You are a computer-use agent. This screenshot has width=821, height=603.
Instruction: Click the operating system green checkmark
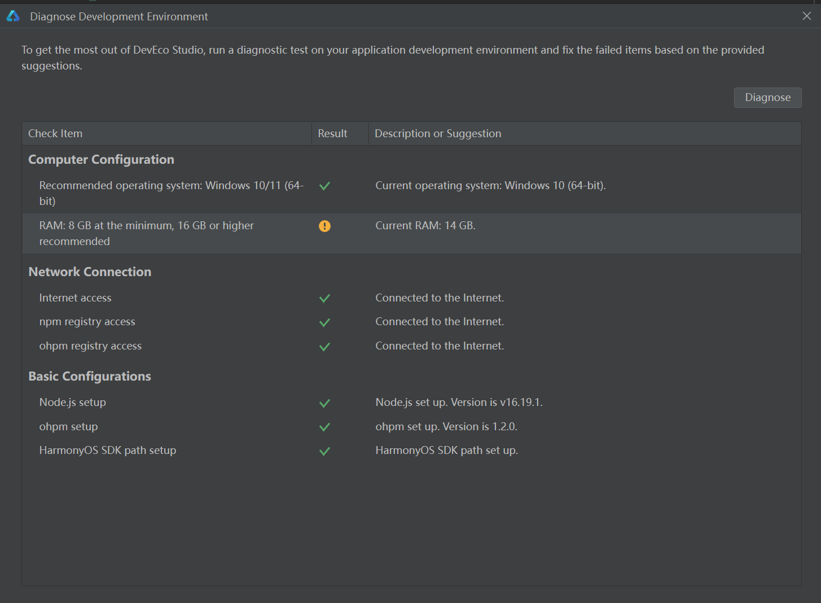pos(324,186)
